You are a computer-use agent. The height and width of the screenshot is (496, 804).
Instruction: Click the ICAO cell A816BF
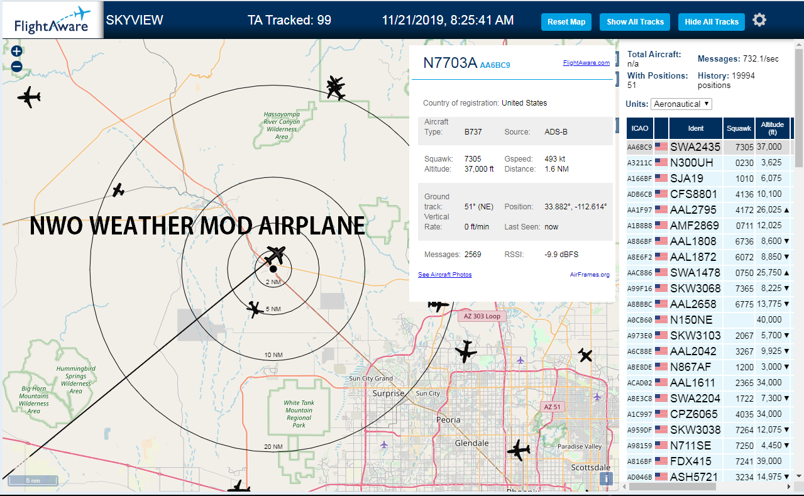coord(640,461)
